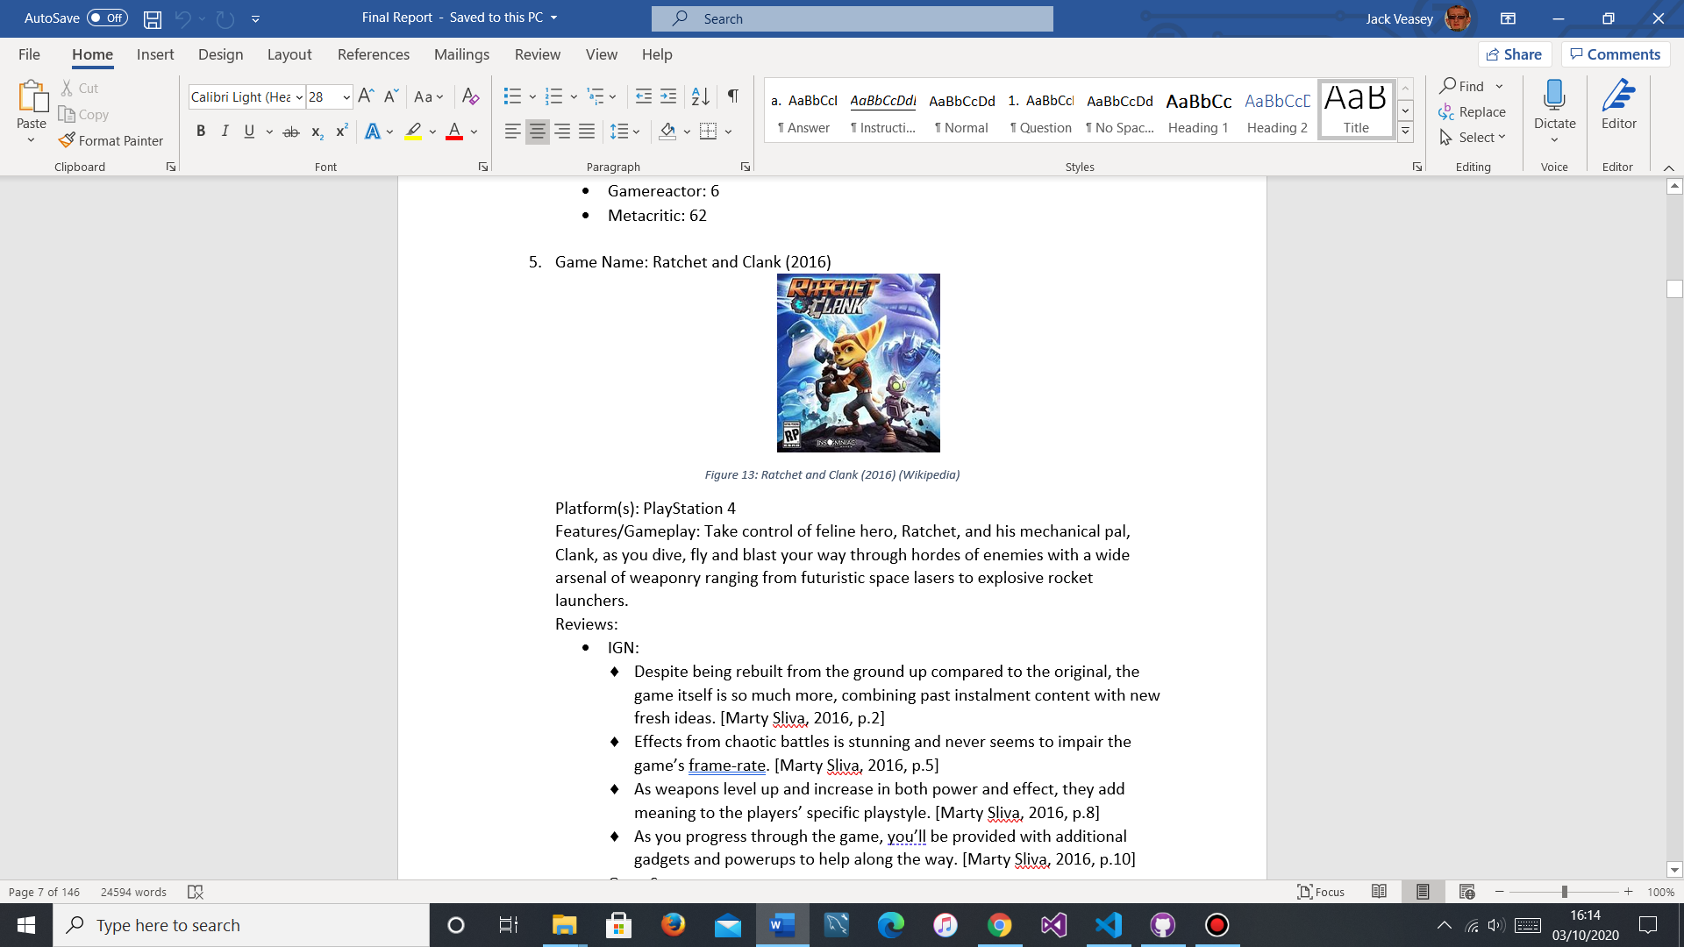
Task: Toggle underline formatting
Action: pos(249,132)
